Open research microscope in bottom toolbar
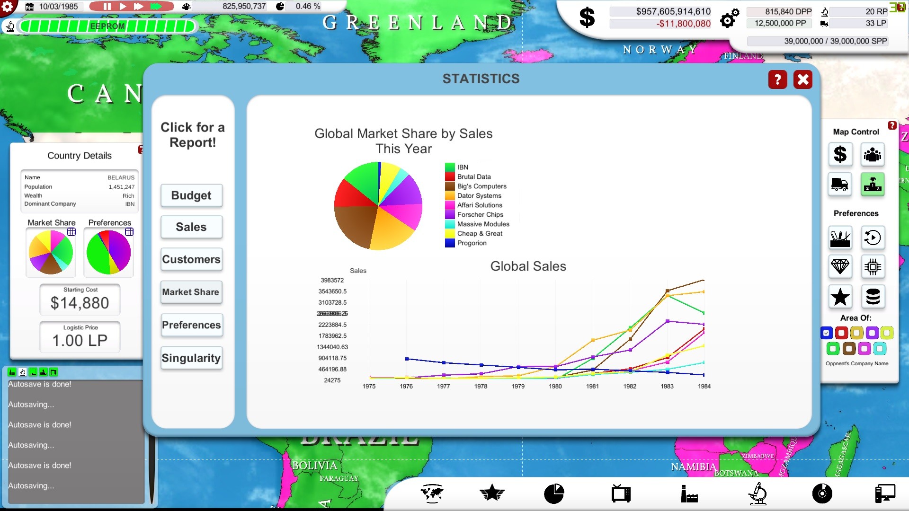The width and height of the screenshot is (909, 511). (757, 493)
